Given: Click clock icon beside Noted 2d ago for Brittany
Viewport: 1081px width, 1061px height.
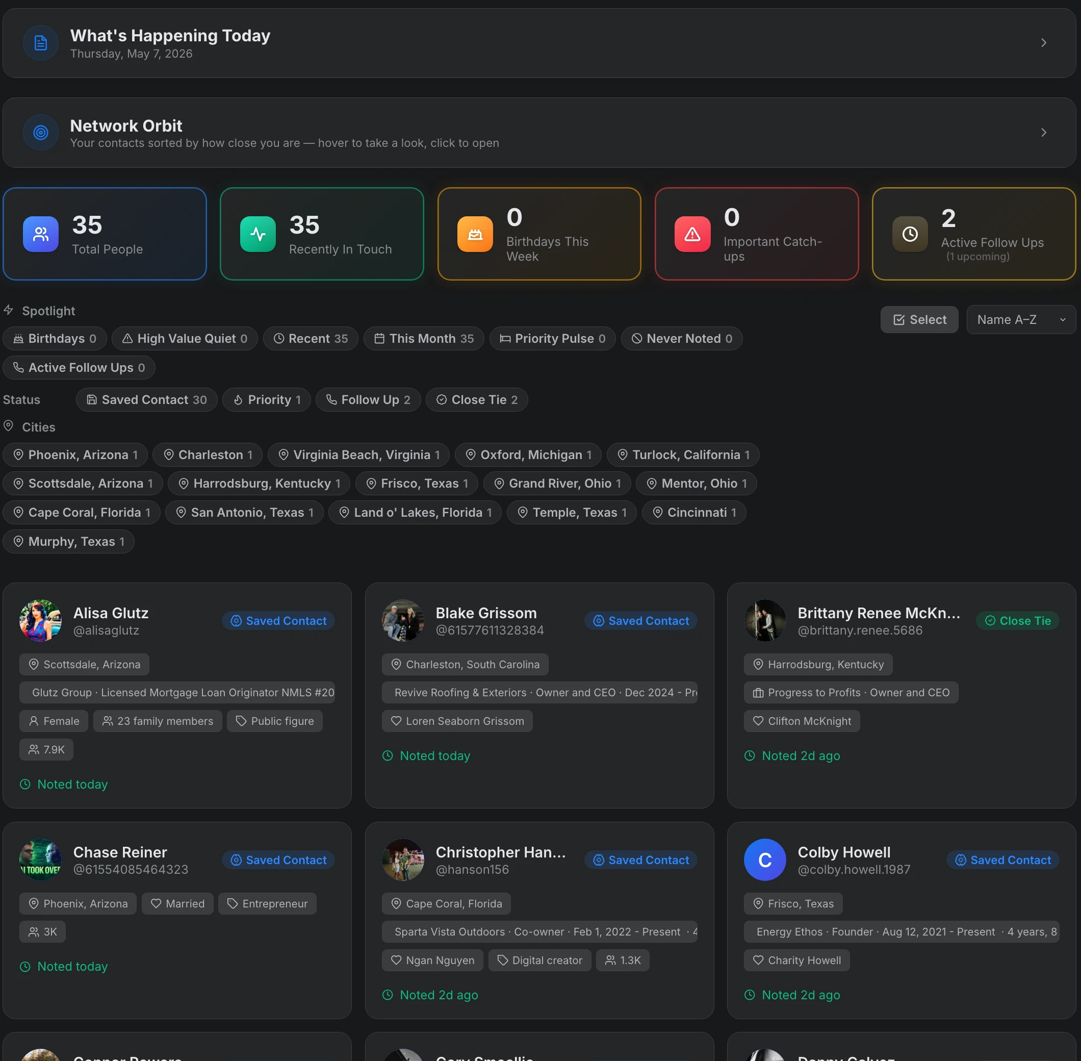Looking at the screenshot, I should pos(750,755).
